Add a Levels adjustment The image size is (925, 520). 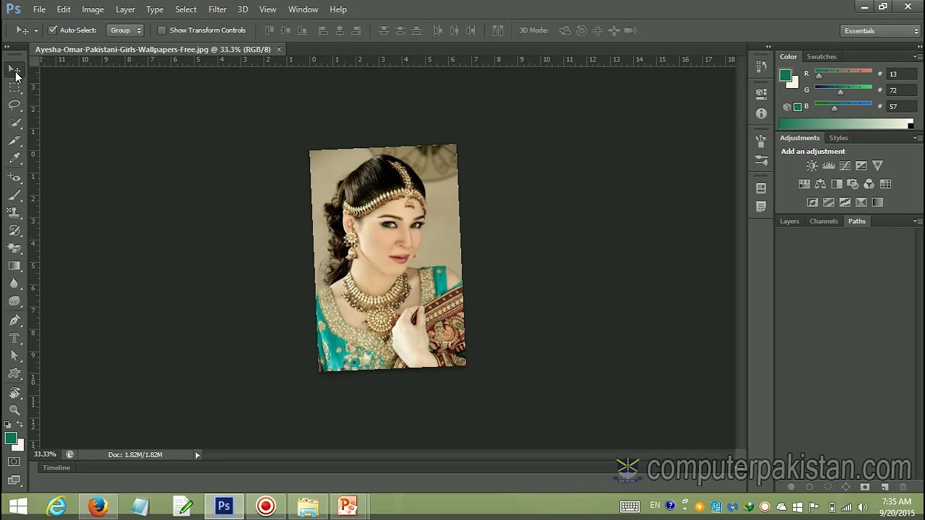coord(828,165)
